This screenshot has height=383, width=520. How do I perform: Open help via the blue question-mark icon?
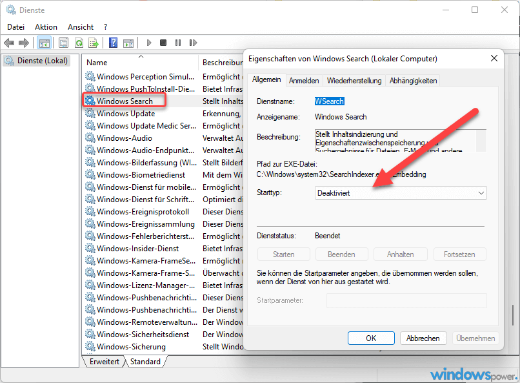click(113, 43)
